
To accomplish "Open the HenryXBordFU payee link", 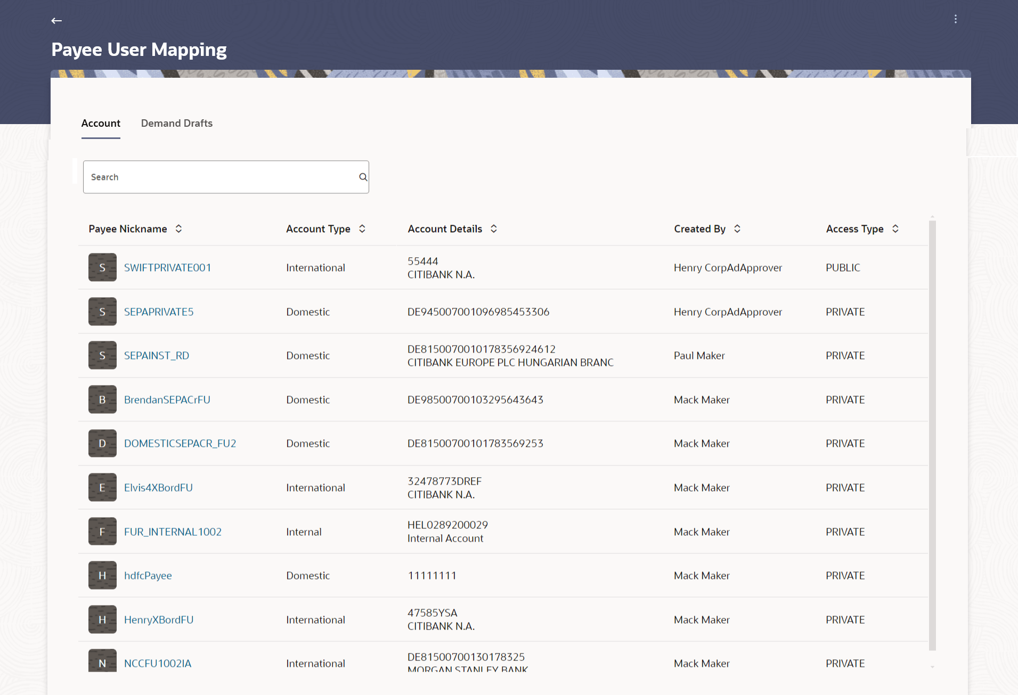I will (x=159, y=619).
